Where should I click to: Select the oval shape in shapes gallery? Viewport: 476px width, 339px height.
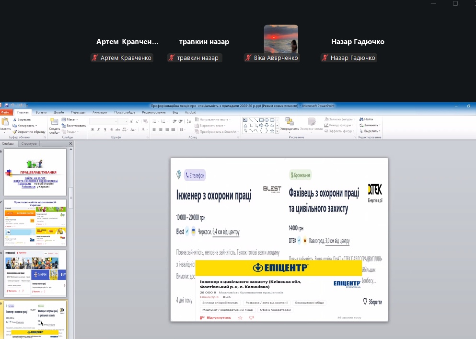tap(267, 120)
